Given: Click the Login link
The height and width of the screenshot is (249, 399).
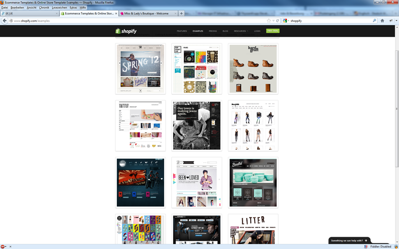Looking at the screenshot, I should point(257,31).
